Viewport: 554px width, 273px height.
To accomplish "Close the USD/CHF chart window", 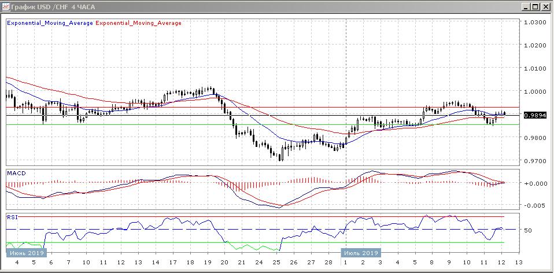I will 545,7.
